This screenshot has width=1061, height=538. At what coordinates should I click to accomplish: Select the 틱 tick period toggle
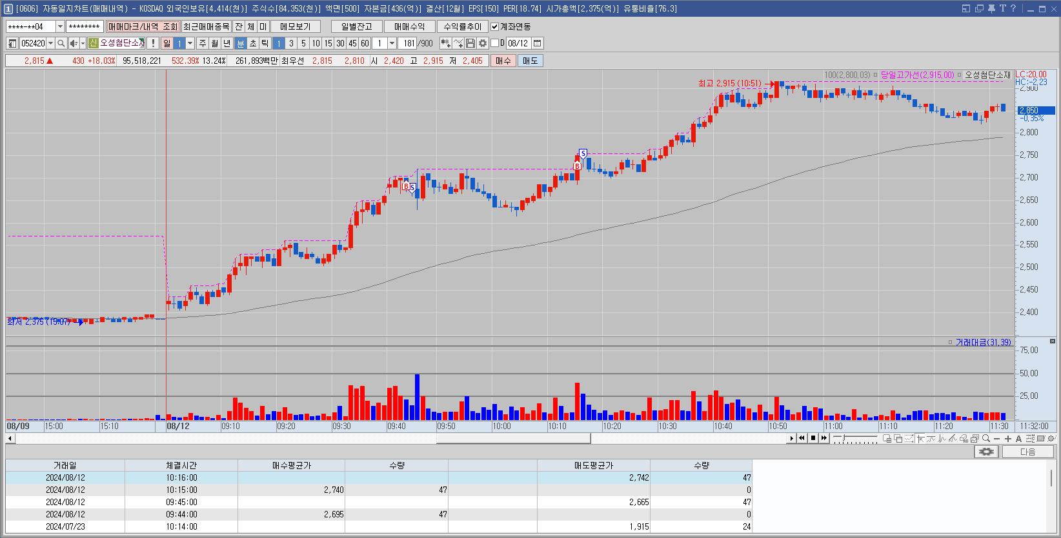click(265, 43)
